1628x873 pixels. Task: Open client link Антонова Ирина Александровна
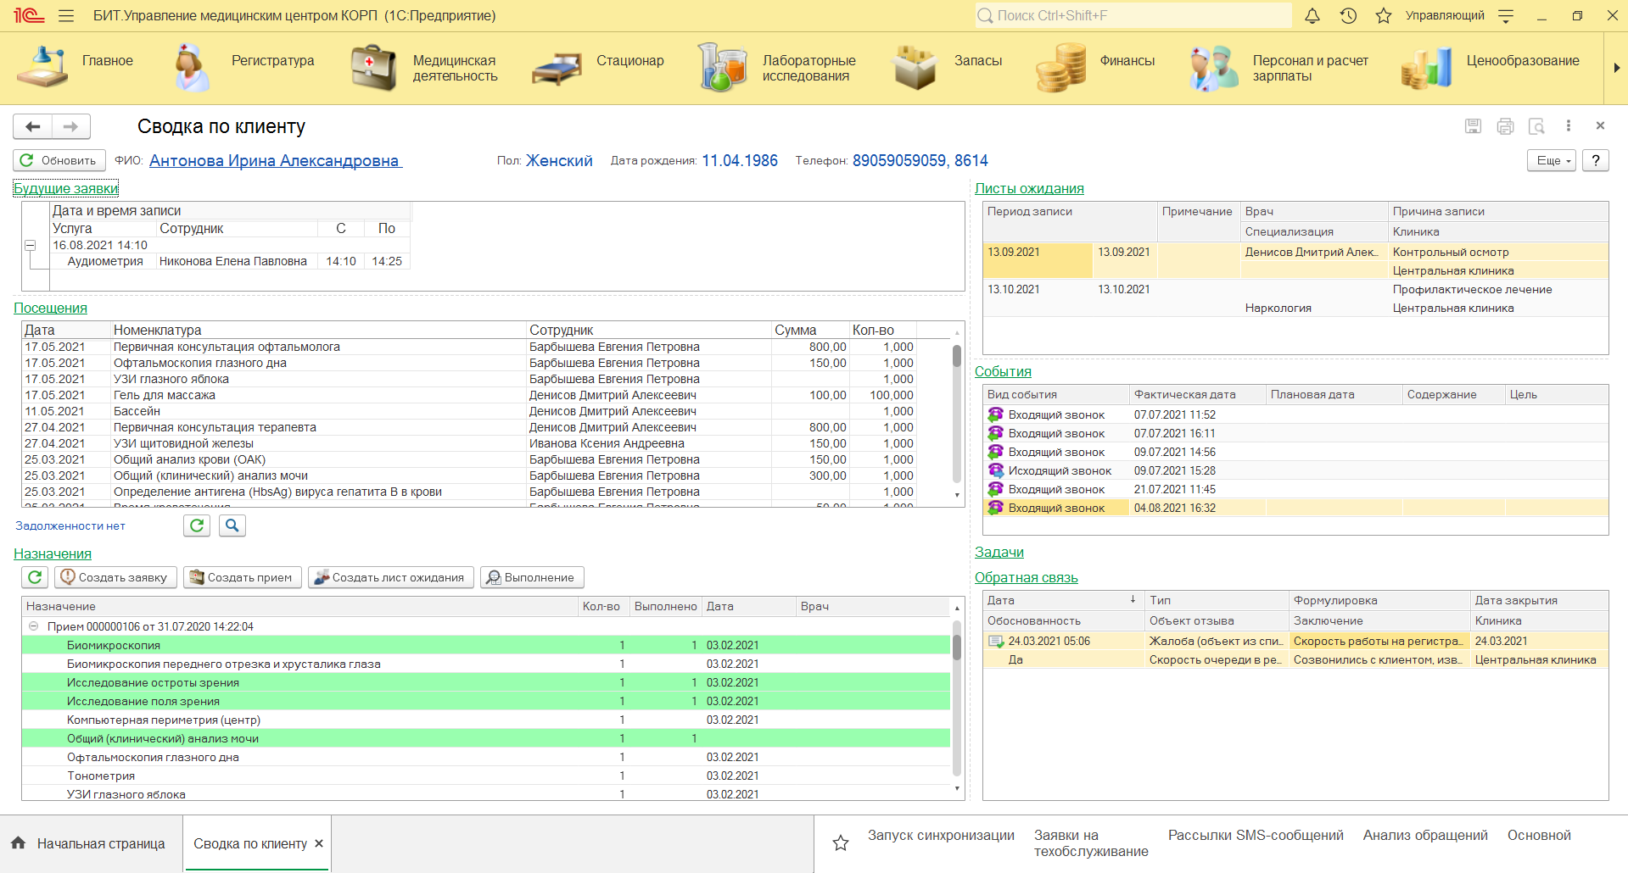tap(274, 160)
